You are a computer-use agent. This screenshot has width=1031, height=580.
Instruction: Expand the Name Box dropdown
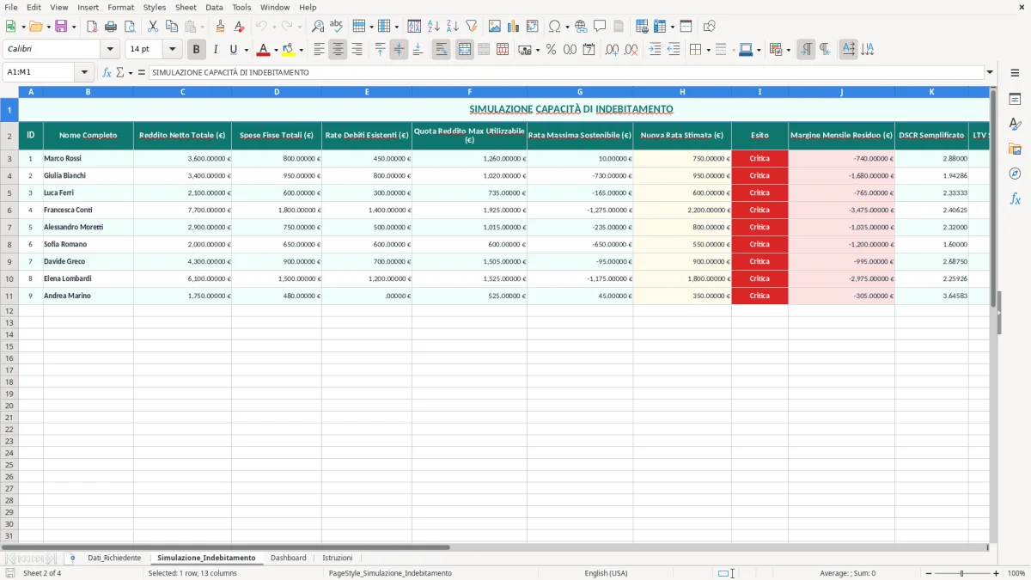pyautogui.click(x=84, y=72)
